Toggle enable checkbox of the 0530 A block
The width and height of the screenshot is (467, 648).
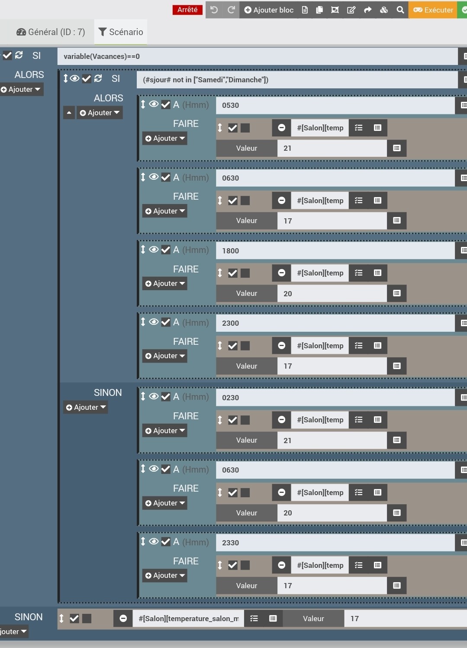coord(166,104)
